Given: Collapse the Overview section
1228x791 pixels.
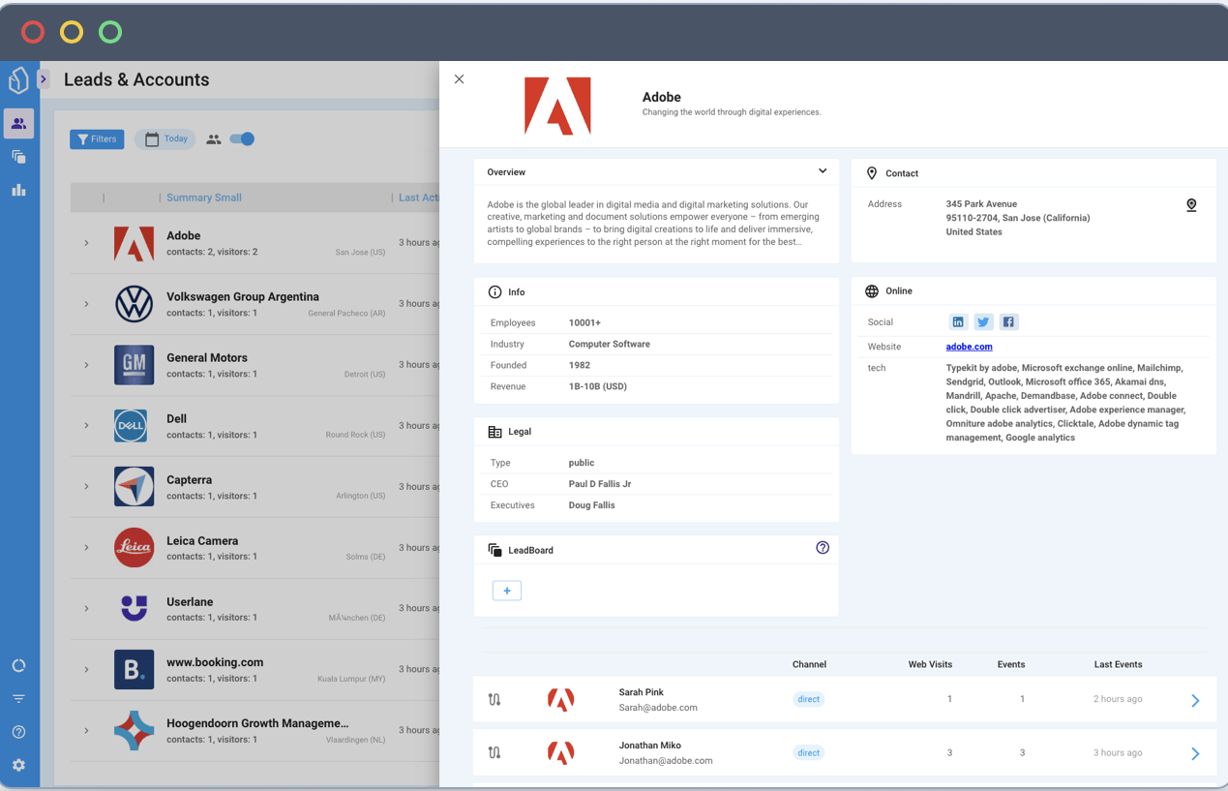Looking at the screenshot, I should [823, 171].
